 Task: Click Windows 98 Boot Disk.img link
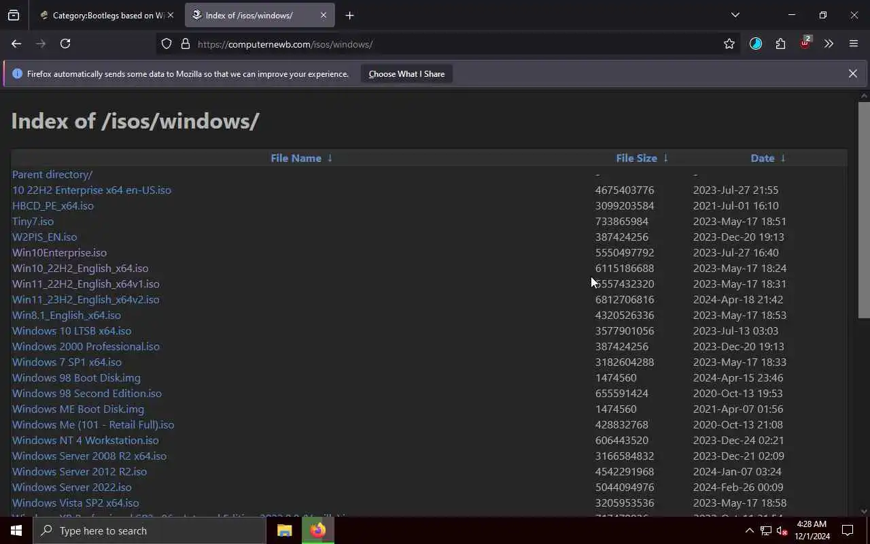(x=76, y=377)
